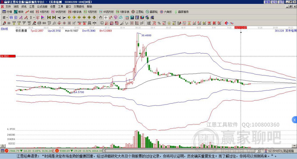Click the 301228 实朴检测 stock label
297x159 pixels.
point(286,31)
